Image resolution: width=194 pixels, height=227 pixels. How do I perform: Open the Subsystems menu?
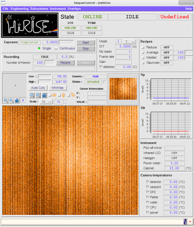pos(39,9)
